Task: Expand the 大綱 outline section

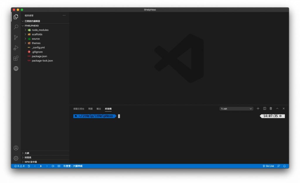Action: point(45,153)
